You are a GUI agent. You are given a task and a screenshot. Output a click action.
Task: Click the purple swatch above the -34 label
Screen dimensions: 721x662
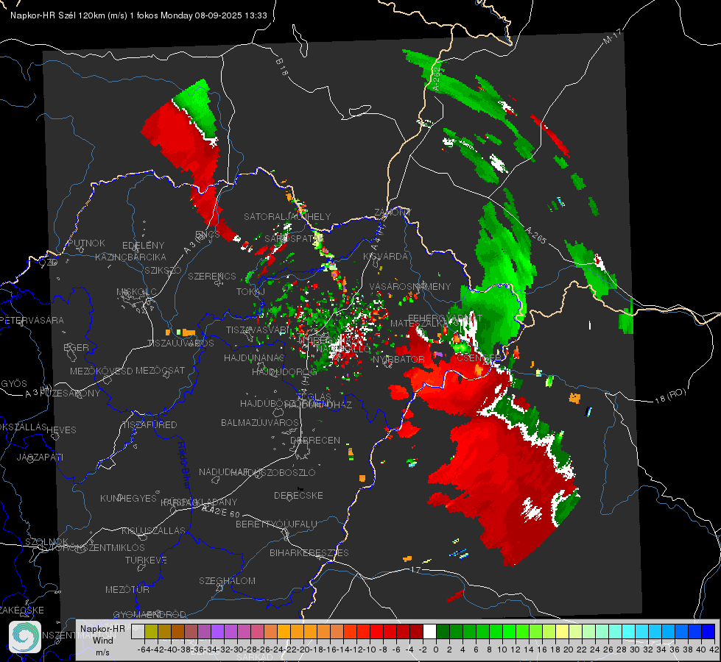217,631
